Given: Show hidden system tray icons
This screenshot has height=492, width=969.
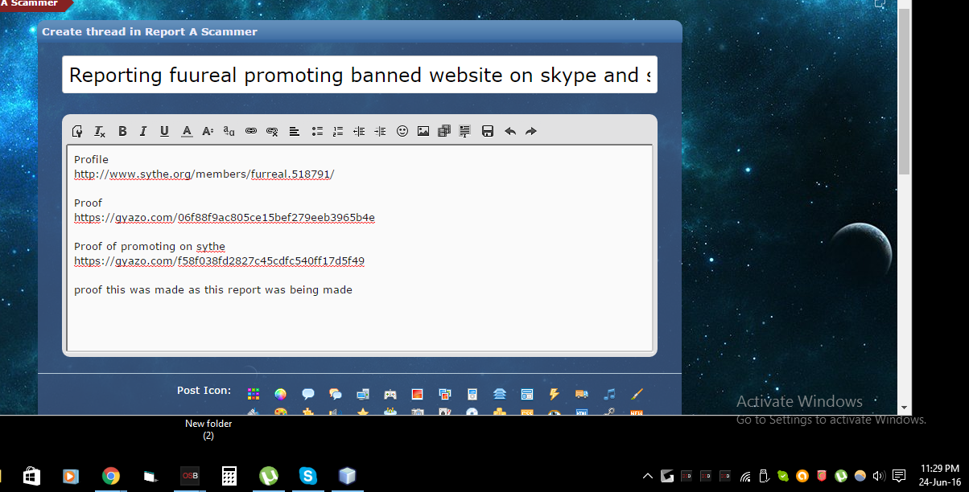Looking at the screenshot, I should pyautogui.click(x=648, y=476).
